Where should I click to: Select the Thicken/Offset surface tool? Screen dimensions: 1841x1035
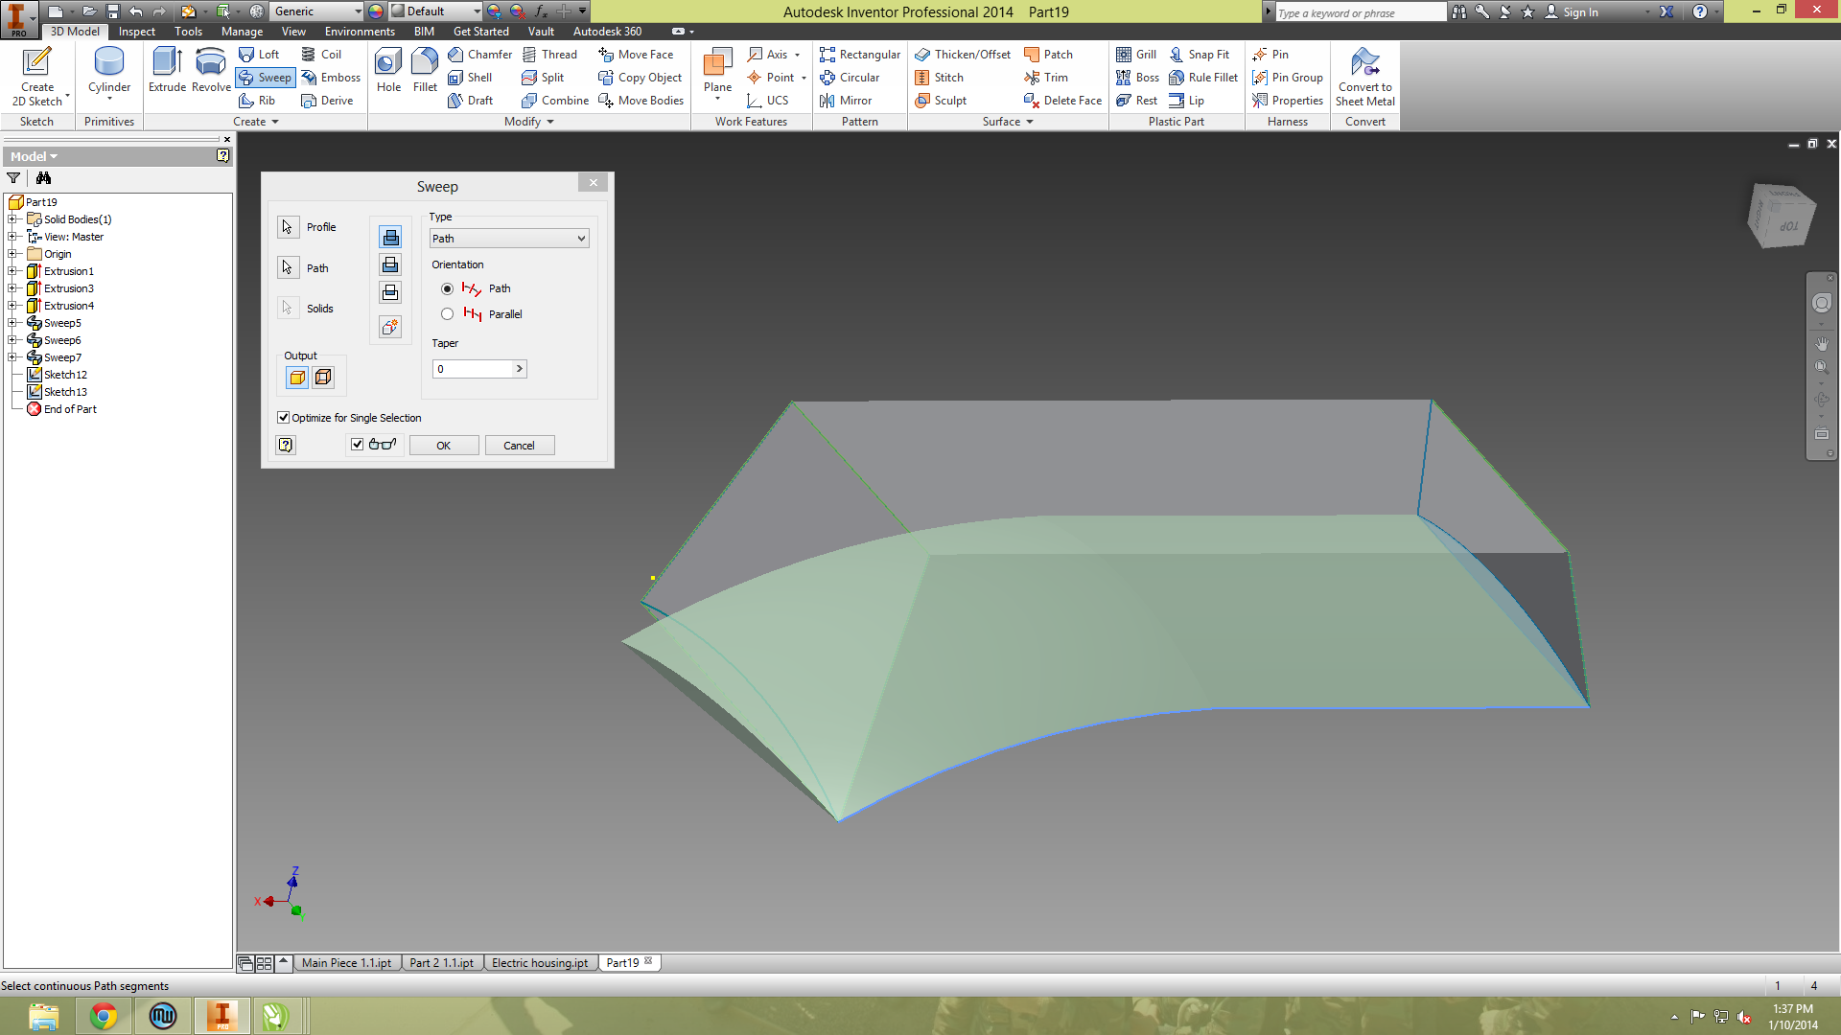[x=963, y=55]
